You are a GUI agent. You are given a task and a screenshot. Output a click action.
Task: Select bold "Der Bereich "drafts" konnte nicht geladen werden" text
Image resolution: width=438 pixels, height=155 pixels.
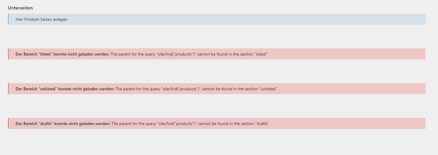(63, 124)
